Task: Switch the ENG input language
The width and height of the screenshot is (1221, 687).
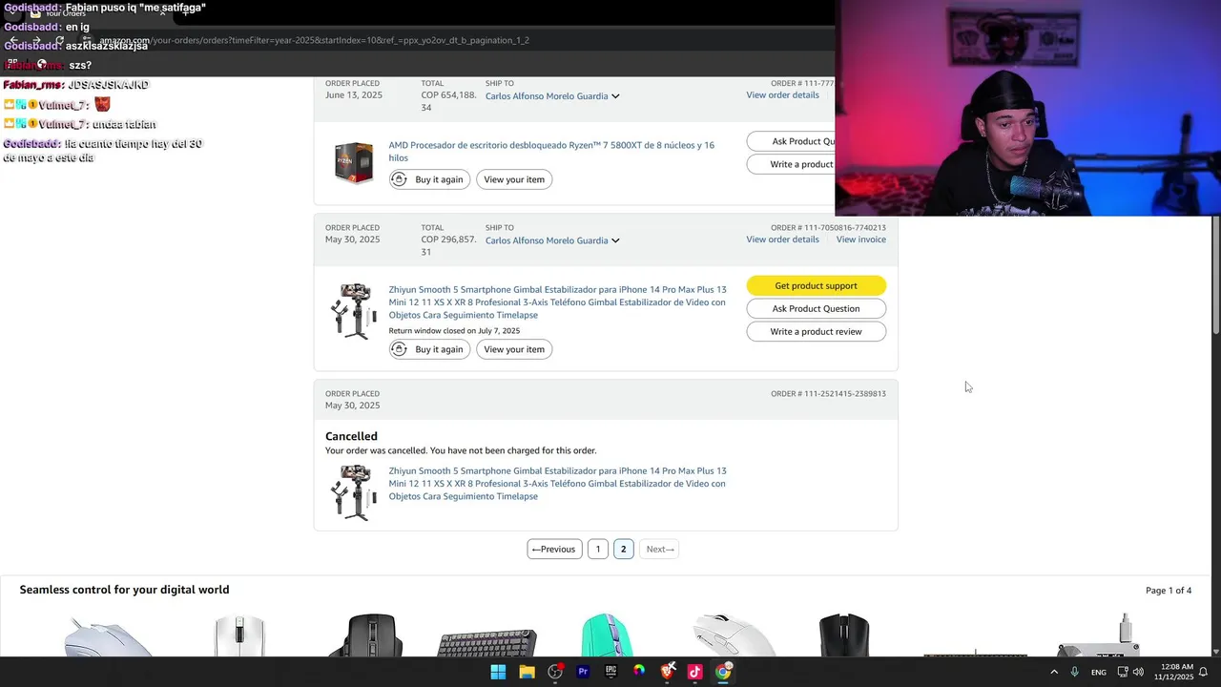Action: 1099,672
